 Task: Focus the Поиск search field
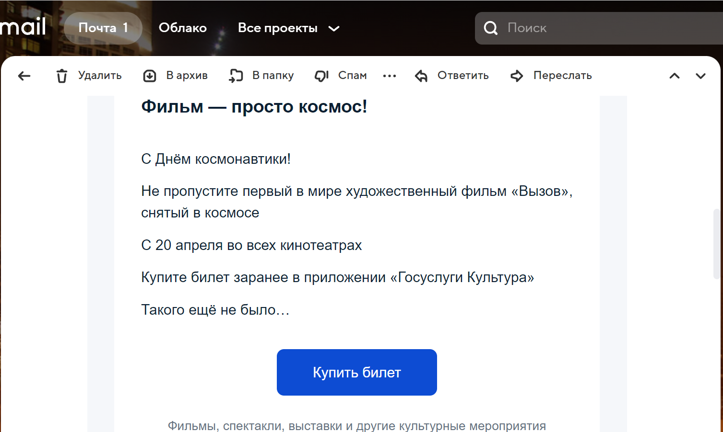599,28
